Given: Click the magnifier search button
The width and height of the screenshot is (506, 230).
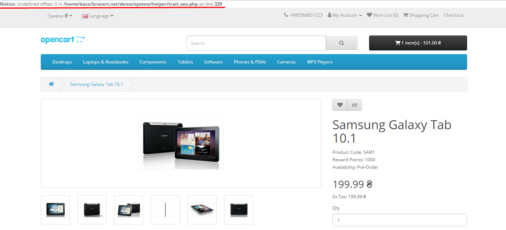Looking at the screenshot, I should pos(341,43).
